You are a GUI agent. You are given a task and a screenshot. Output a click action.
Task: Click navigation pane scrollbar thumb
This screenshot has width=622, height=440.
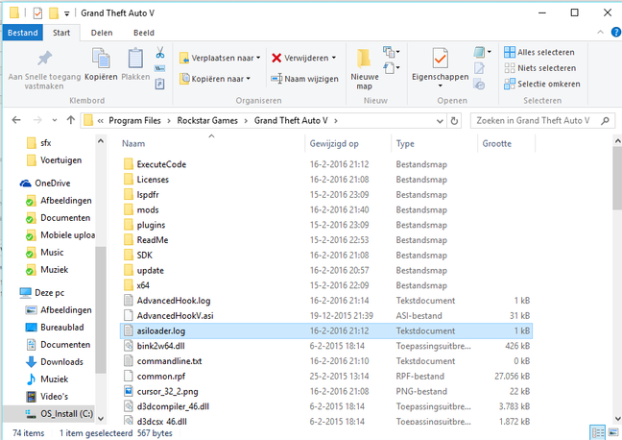[x=101, y=309]
